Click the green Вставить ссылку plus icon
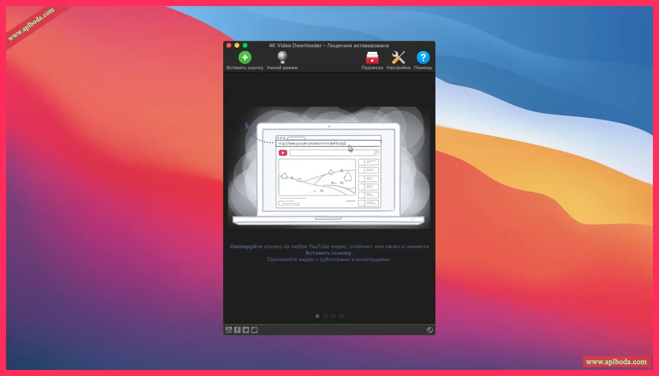 245,58
